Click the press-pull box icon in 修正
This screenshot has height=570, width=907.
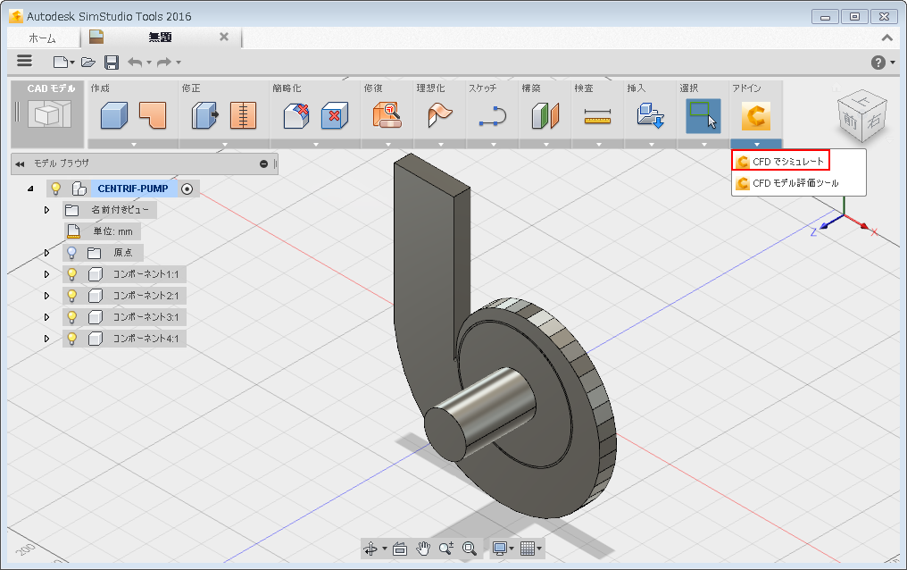[204, 115]
